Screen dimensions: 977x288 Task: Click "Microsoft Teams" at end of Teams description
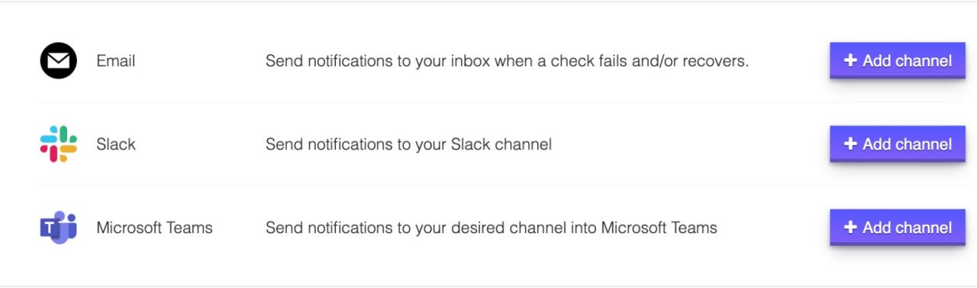[x=659, y=227]
